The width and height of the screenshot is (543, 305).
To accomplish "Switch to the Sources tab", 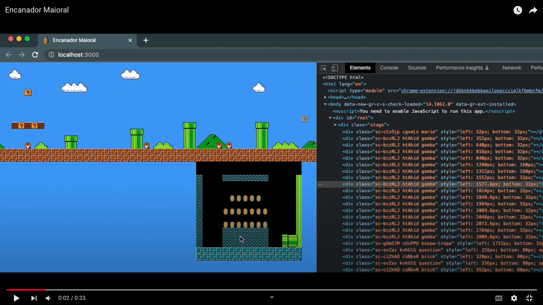I will pos(417,68).
